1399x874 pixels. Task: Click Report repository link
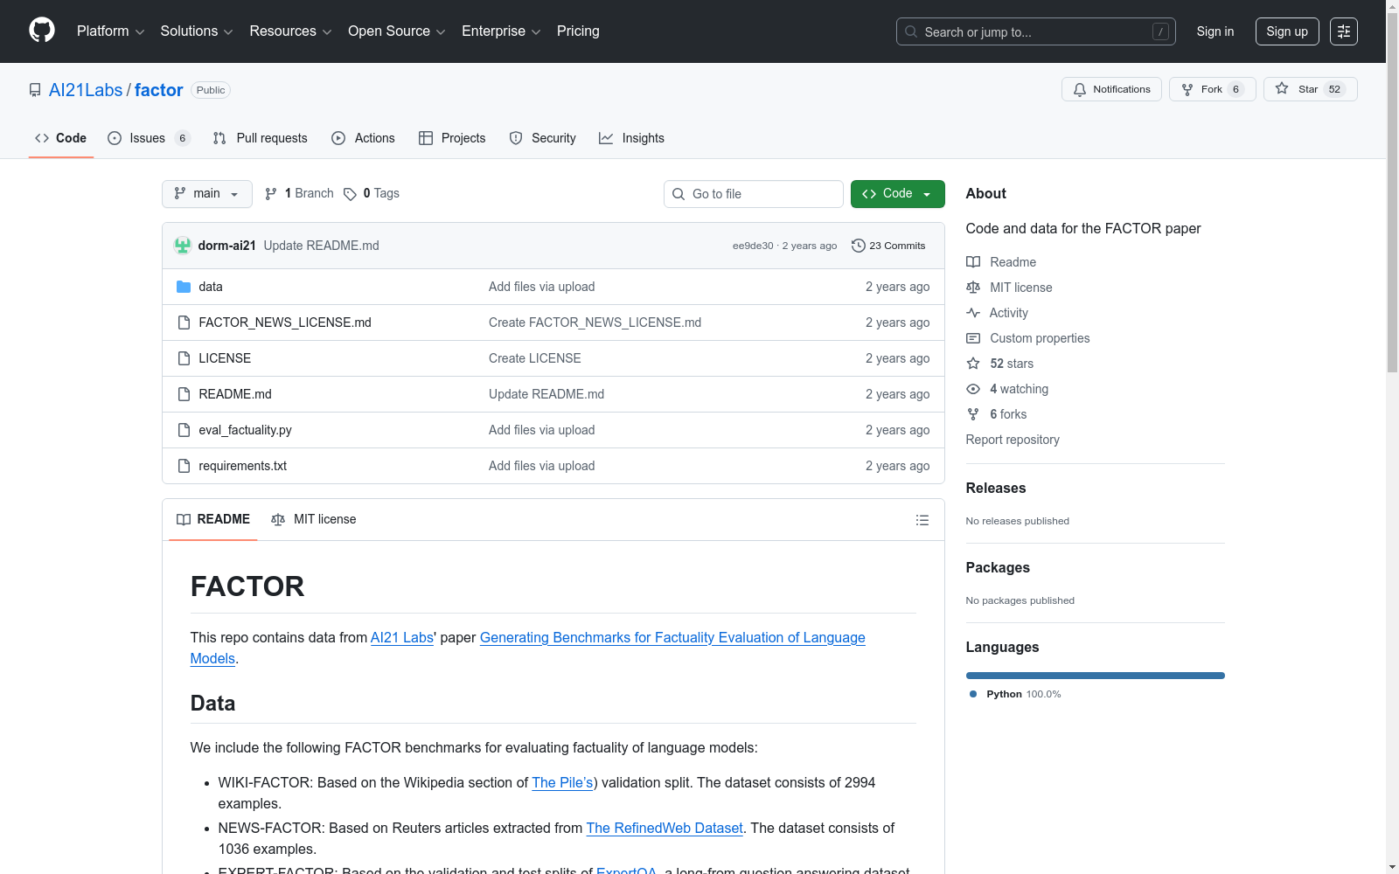(x=1013, y=440)
